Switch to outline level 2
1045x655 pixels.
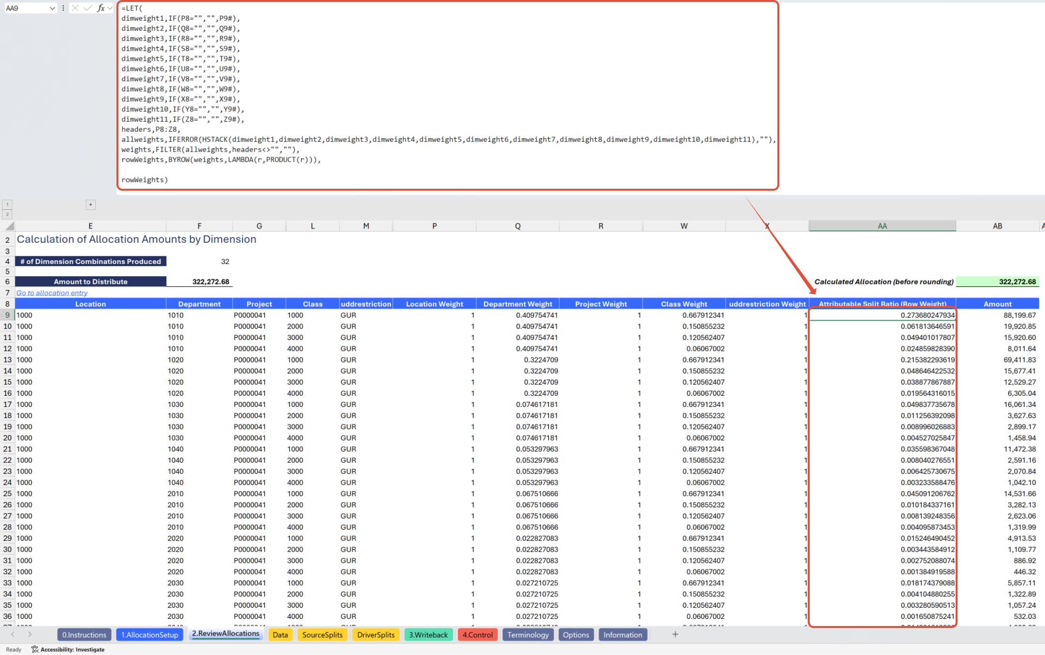click(x=7, y=214)
